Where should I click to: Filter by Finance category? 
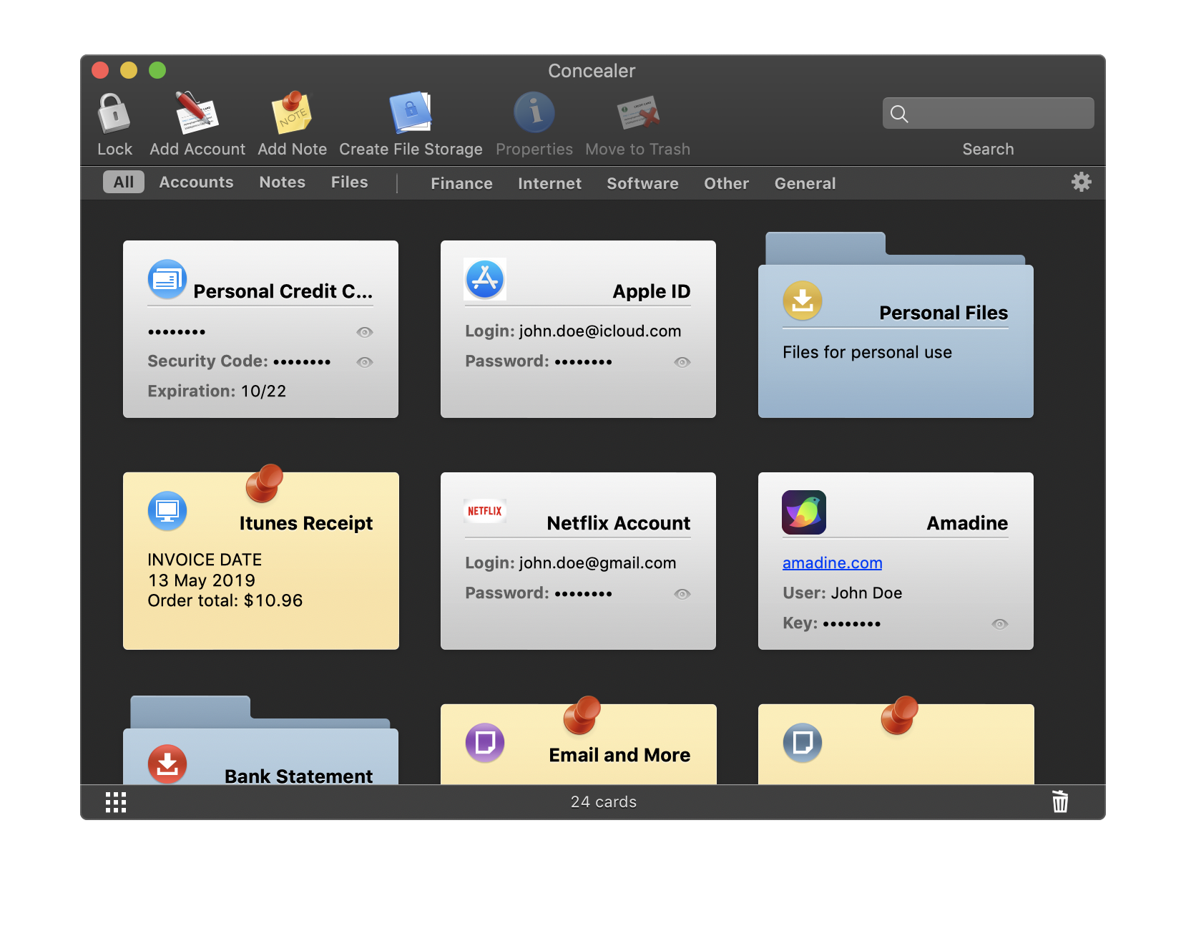[461, 183]
